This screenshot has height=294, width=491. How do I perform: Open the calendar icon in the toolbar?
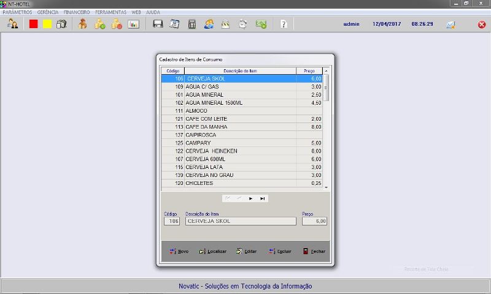tap(174, 24)
